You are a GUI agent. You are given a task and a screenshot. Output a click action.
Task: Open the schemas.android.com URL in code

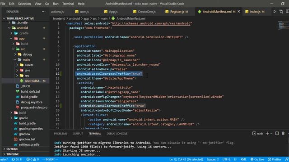click(151, 23)
